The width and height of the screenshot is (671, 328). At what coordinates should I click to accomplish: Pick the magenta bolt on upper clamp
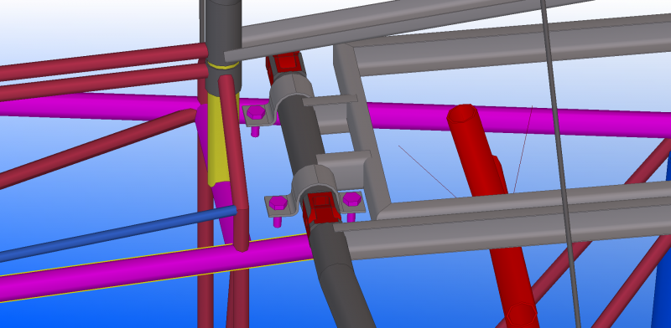(256, 113)
